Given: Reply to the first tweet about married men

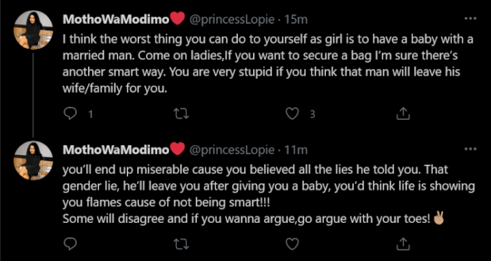Looking at the screenshot, I should pyautogui.click(x=70, y=114).
